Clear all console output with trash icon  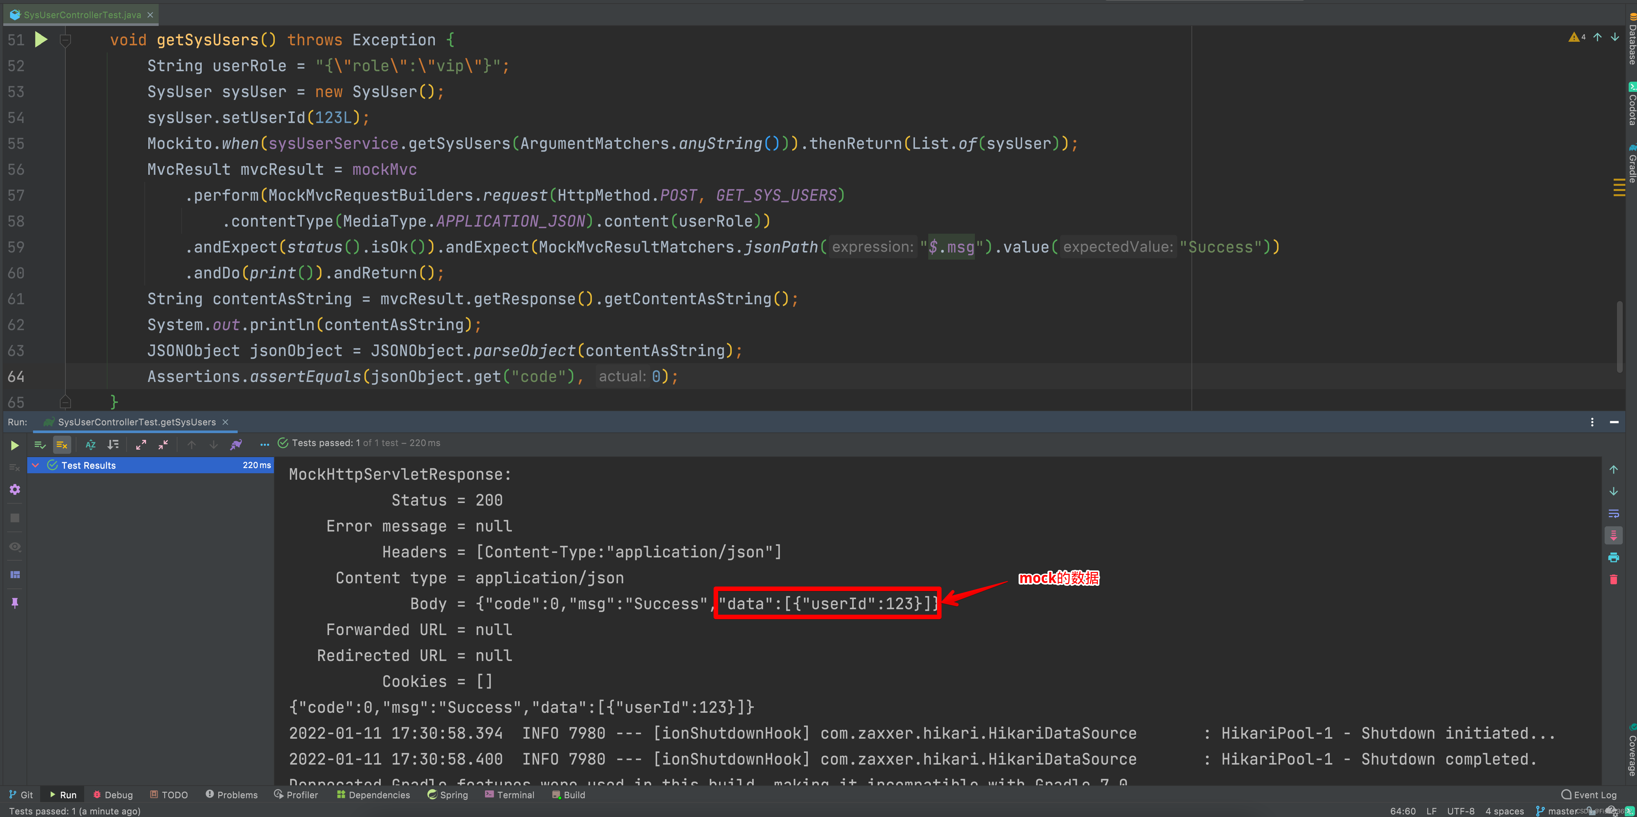coord(1613,579)
